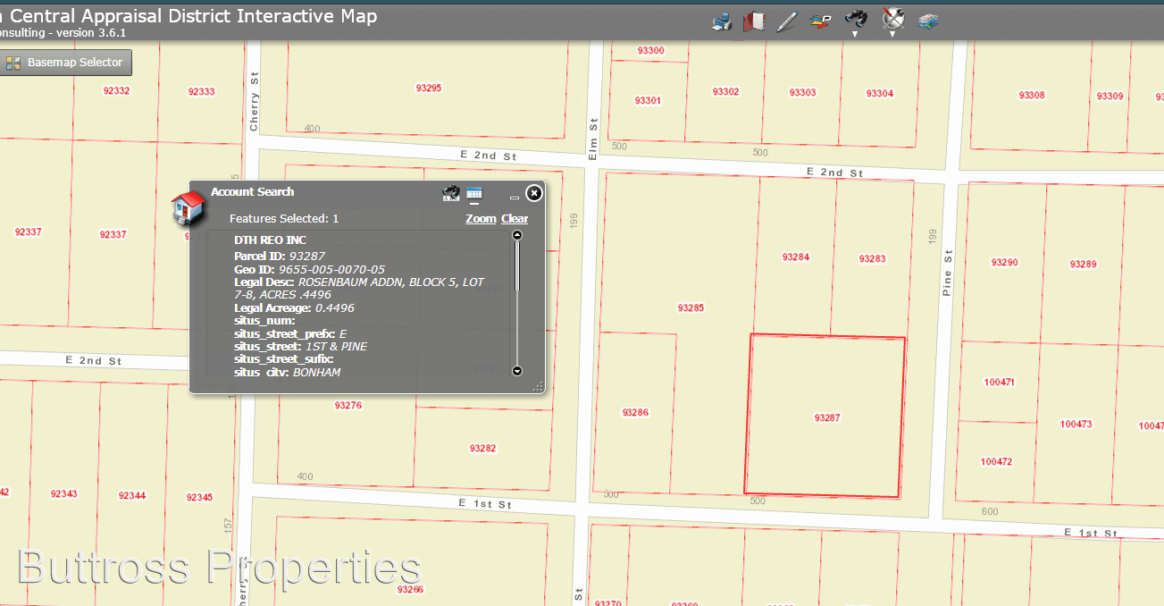Image resolution: width=1164 pixels, height=606 pixels.
Task: Select parcel 100472 on the map
Action: [x=996, y=461]
